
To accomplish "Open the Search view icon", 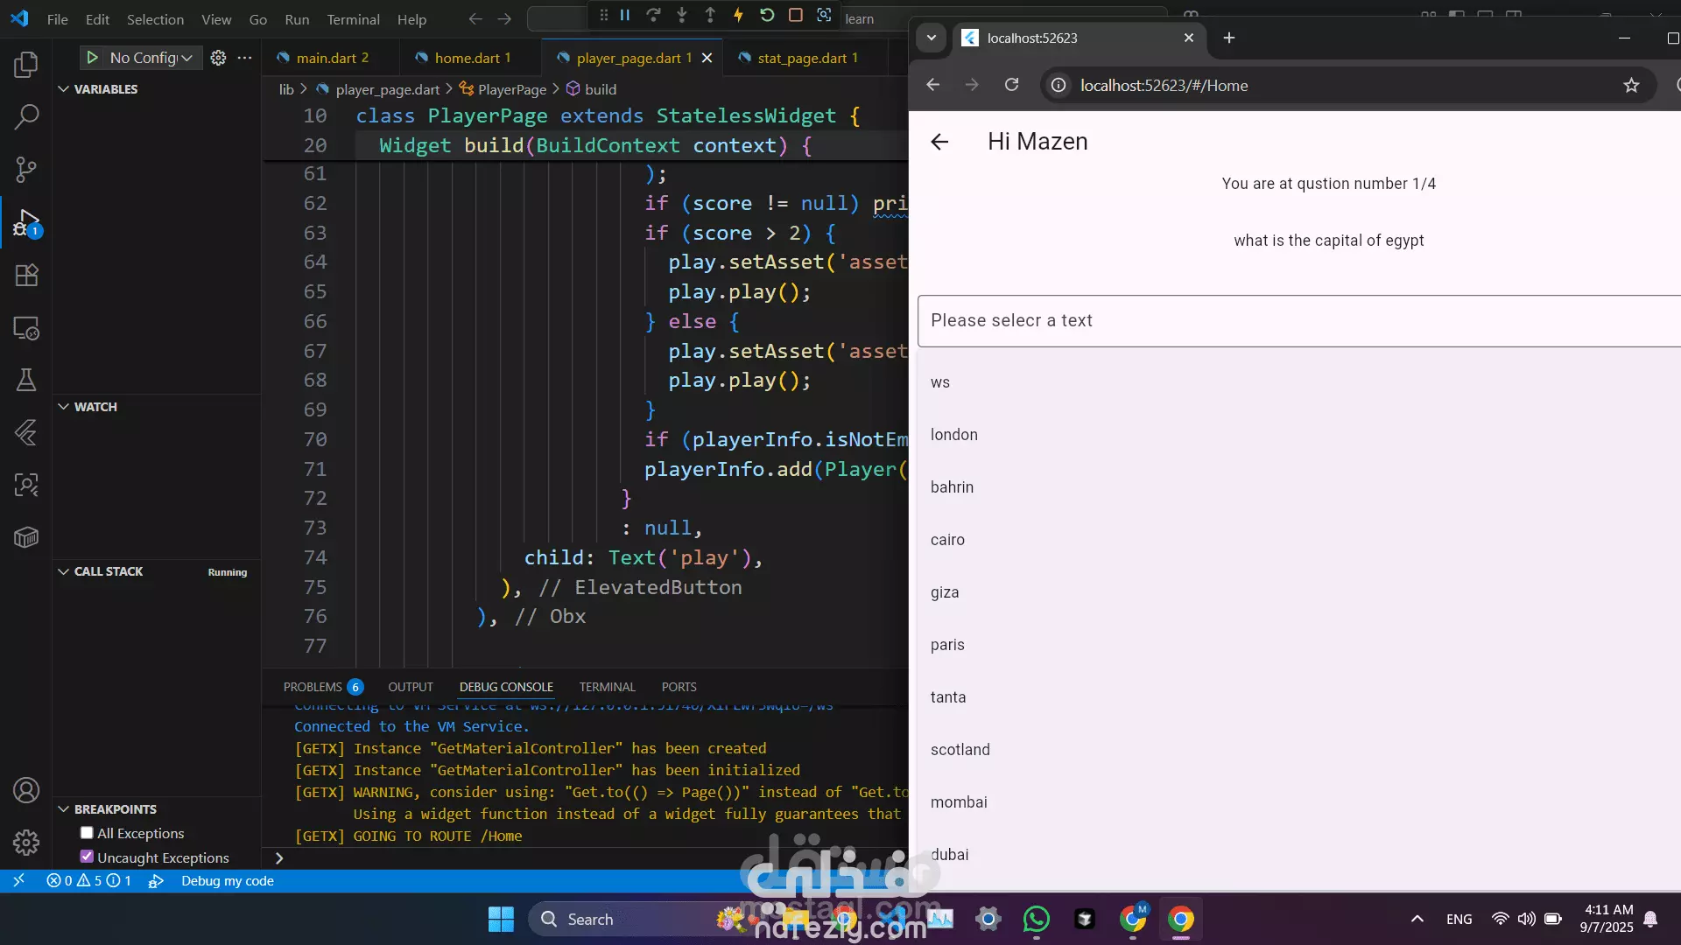I will [x=26, y=116].
